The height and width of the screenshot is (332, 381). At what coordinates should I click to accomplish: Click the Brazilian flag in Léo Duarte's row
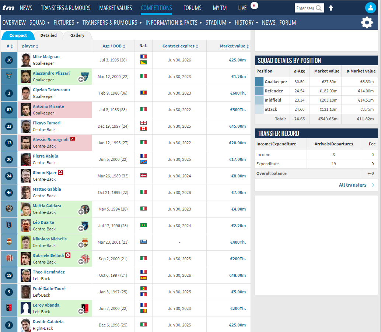tap(143, 225)
